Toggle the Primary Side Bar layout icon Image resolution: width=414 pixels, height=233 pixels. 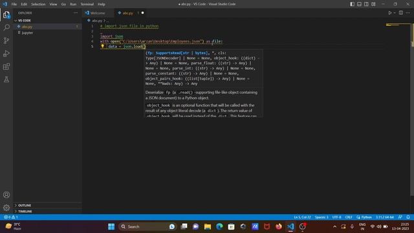point(352,4)
